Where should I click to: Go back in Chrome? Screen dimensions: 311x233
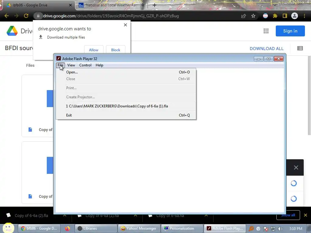point(7,16)
